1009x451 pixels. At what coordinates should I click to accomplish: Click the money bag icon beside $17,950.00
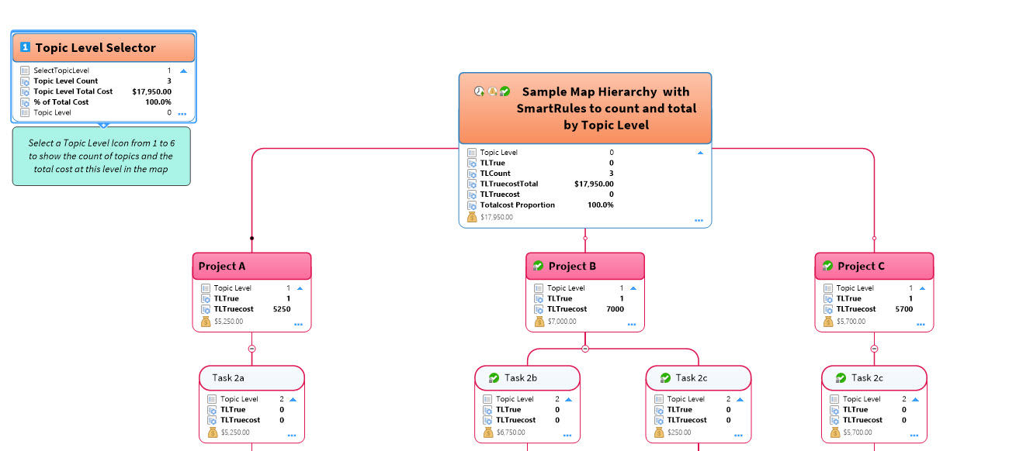[472, 217]
